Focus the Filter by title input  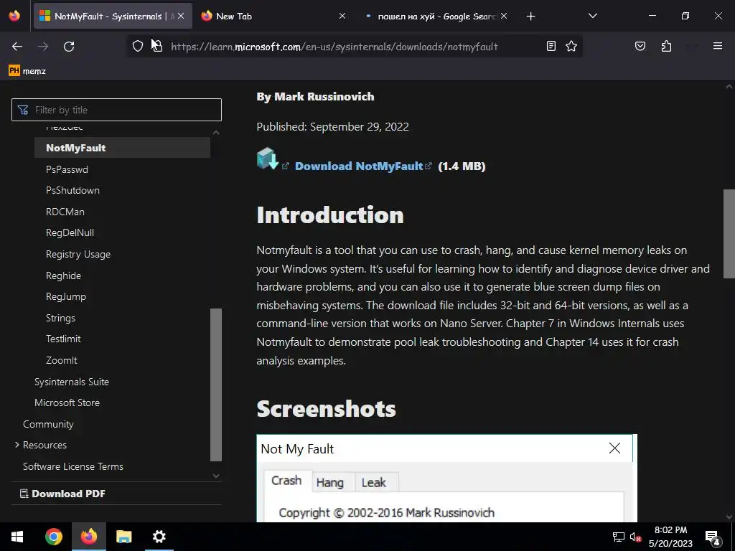[x=116, y=110]
